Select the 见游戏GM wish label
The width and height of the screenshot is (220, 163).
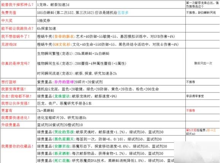pyautogui.click(x=9, y=45)
